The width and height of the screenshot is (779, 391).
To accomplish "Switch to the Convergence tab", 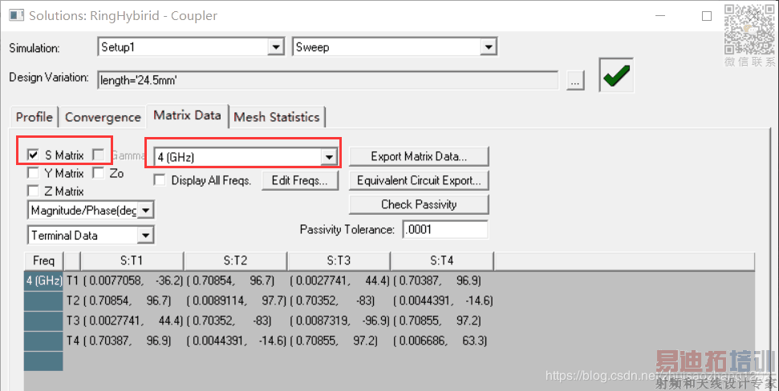I will (103, 117).
